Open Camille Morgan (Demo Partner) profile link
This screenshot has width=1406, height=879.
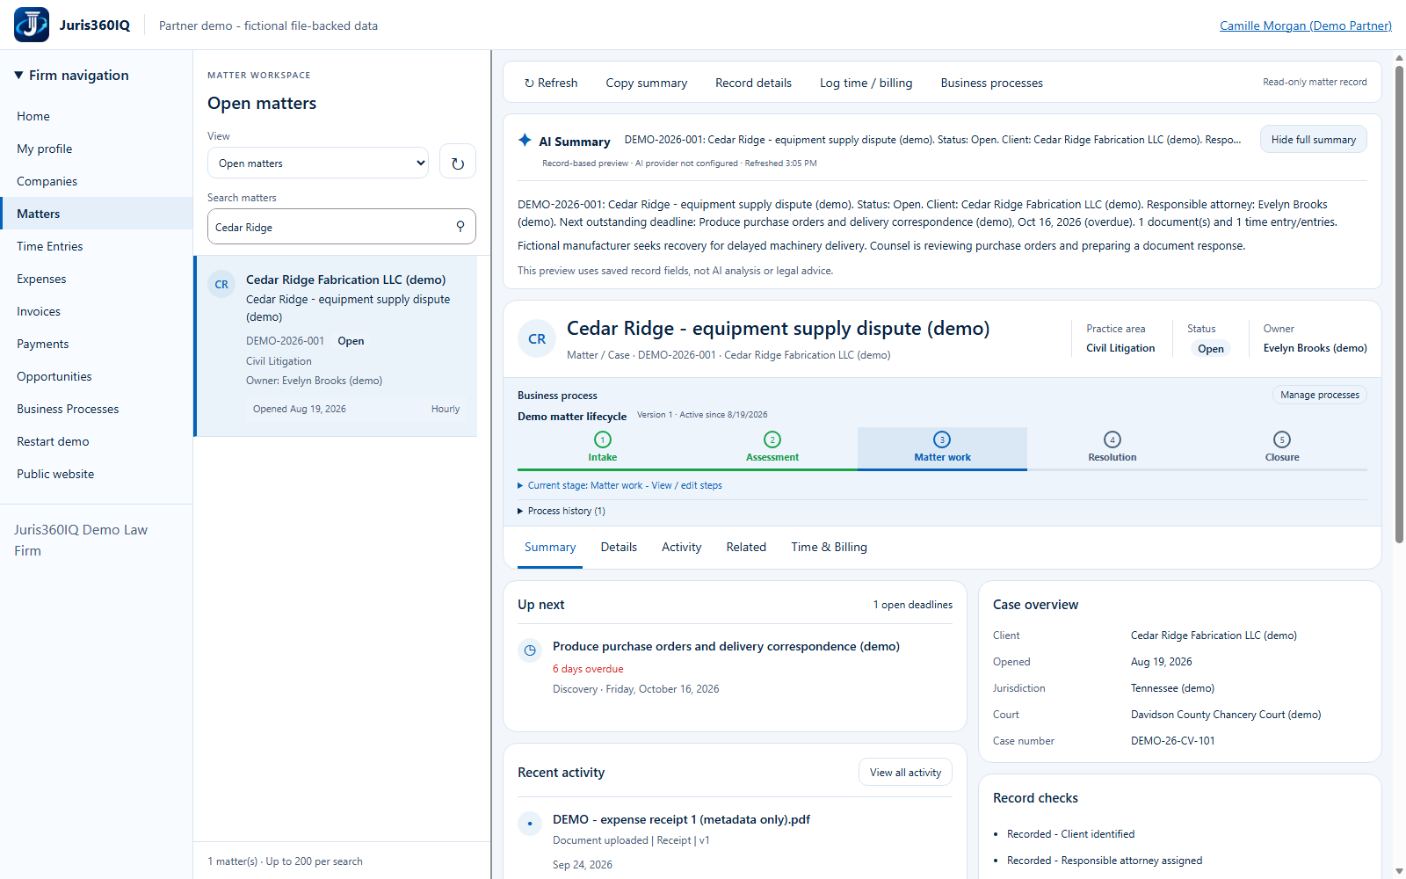(1305, 25)
